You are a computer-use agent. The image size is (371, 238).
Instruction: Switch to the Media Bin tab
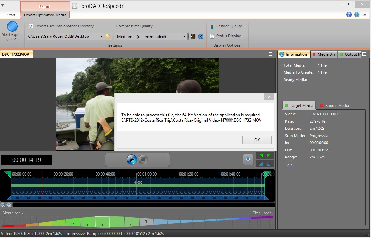point(323,54)
